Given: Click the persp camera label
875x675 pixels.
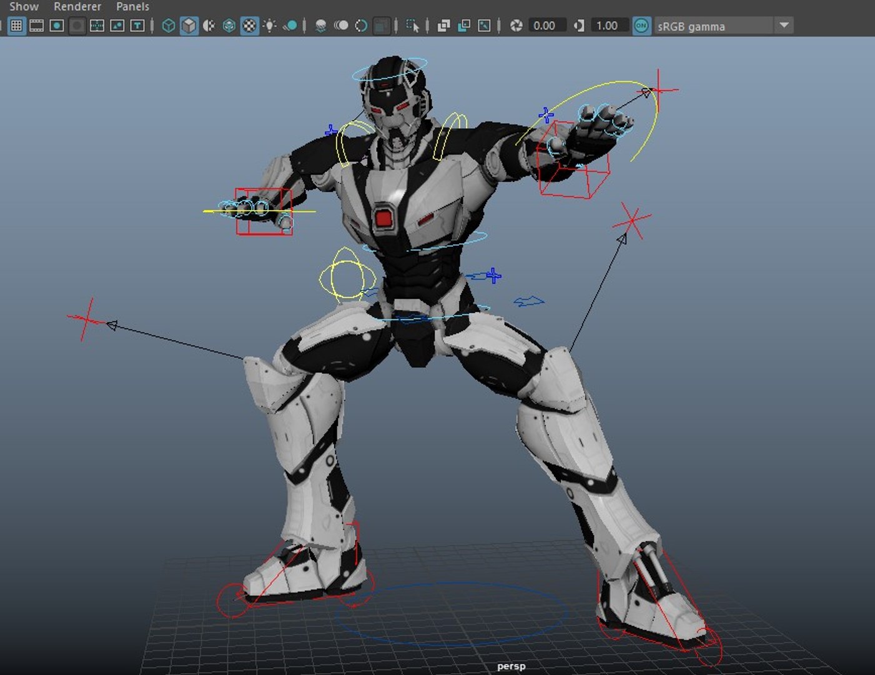Looking at the screenshot, I should click(x=512, y=666).
